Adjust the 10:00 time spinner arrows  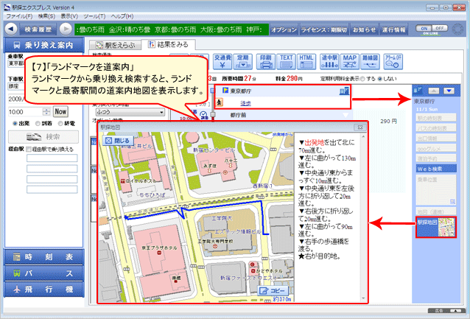click(x=46, y=111)
